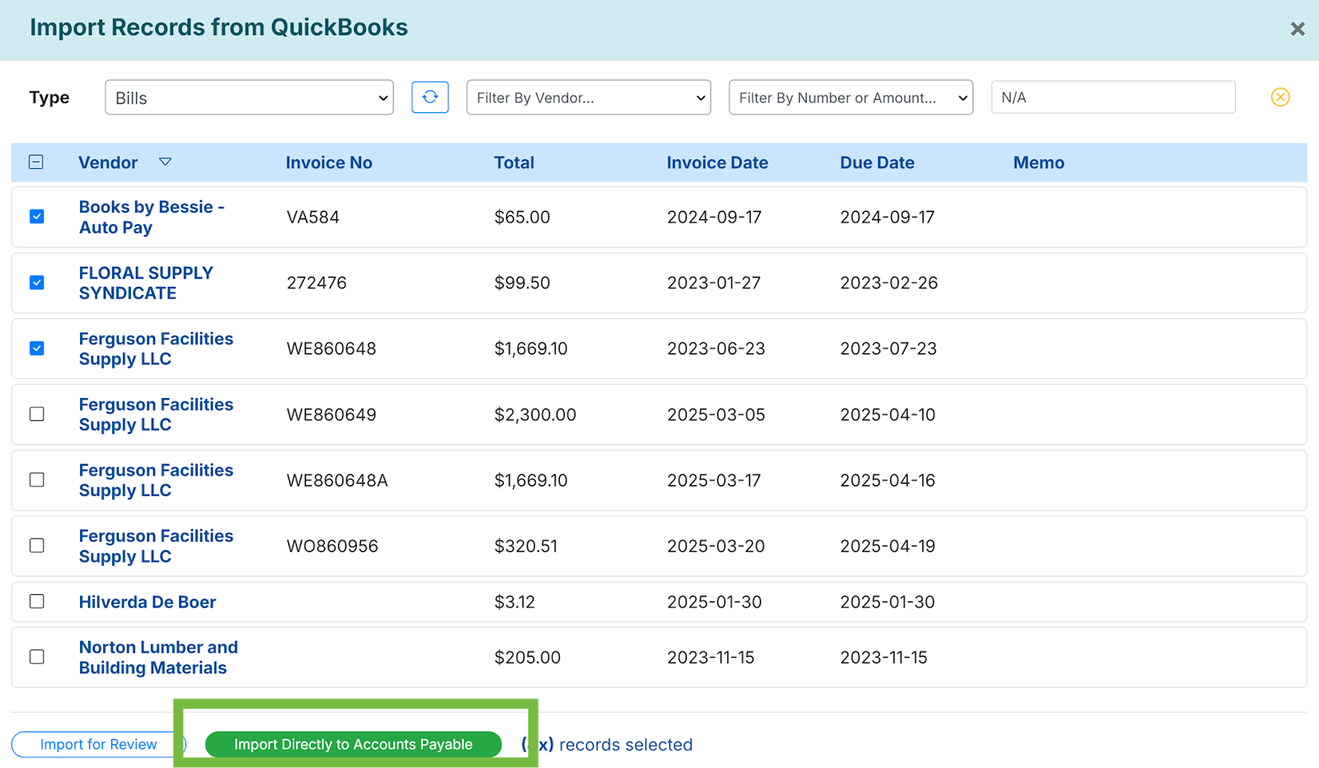Screen dimensions: 1319x768
Task: Clear filters with orange circle-x icon
Action: tap(1279, 97)
